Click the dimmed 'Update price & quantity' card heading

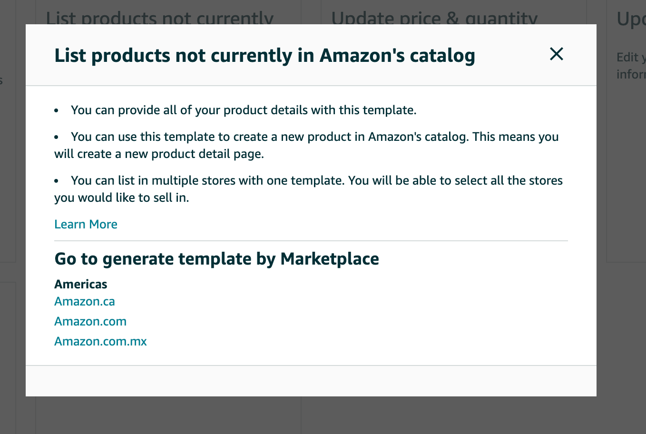434,18
